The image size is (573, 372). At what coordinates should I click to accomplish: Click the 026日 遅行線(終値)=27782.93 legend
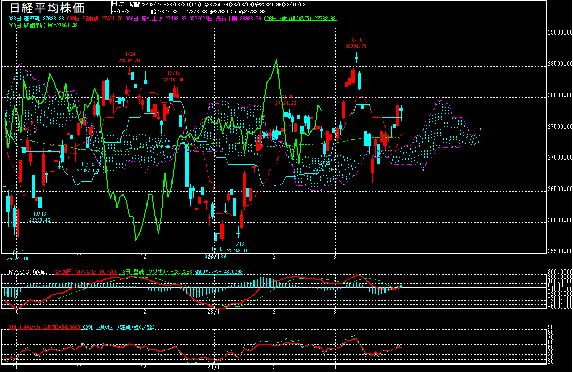(x=300, y=19)
